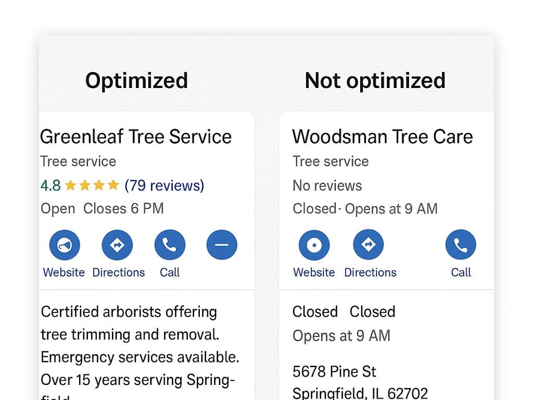Select the Woodsman Tree Care title
Image resolution: width=533 pixels, height=400 pixels.
[383, 136]
